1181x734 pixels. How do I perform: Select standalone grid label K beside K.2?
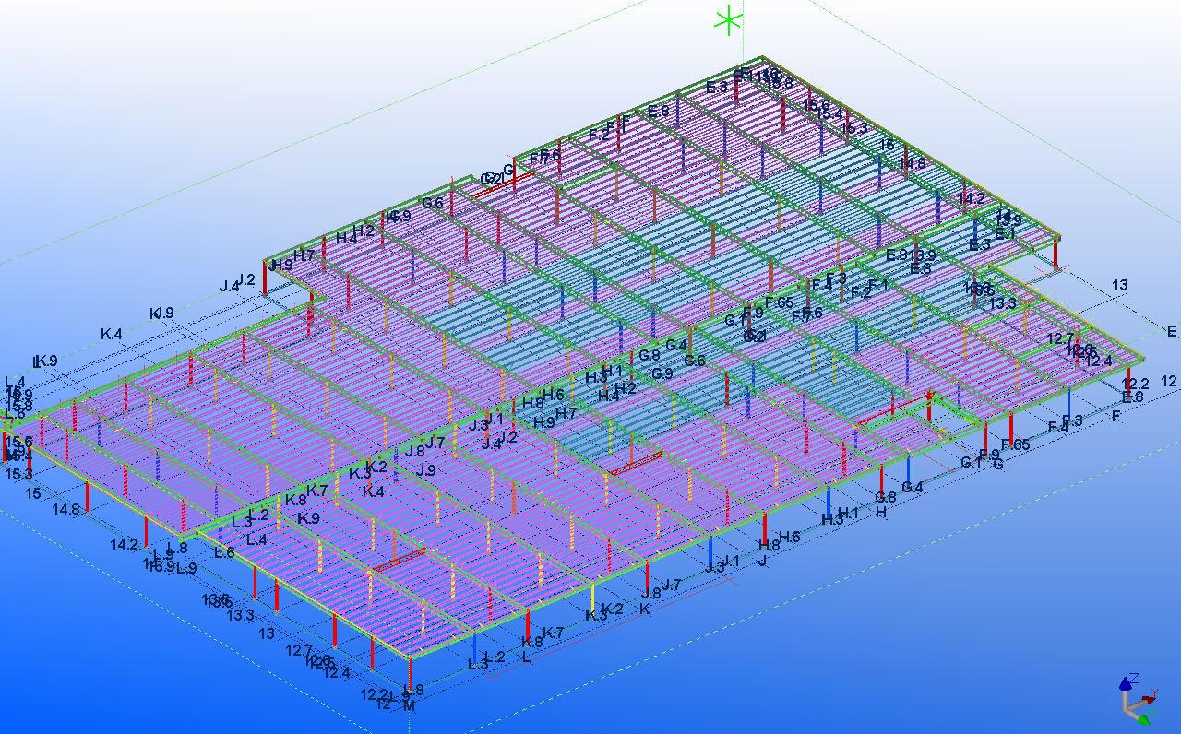click(x=645, y=609)
